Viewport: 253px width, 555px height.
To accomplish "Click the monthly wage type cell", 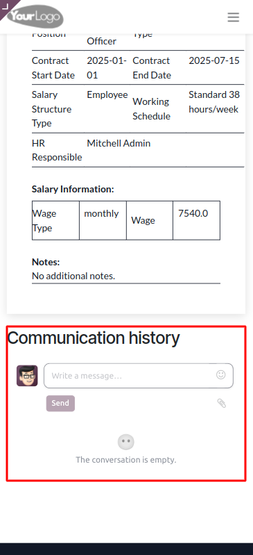I will 103,220.
